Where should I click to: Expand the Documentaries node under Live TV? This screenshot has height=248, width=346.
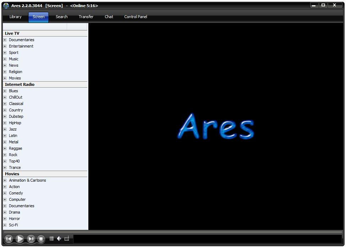pyautogui.click(x=5, y=40)
